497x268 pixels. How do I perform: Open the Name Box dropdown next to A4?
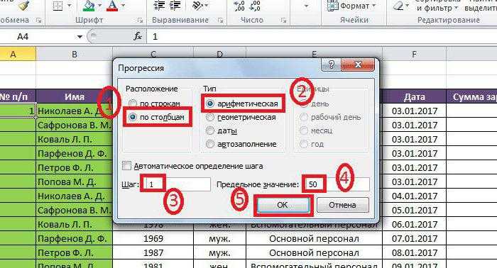[x=80, y=37]
